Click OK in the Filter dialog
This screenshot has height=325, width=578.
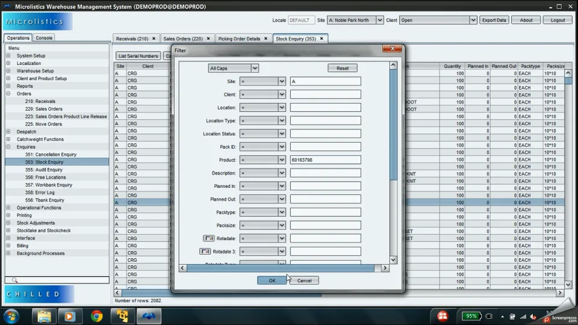[272, 280]
